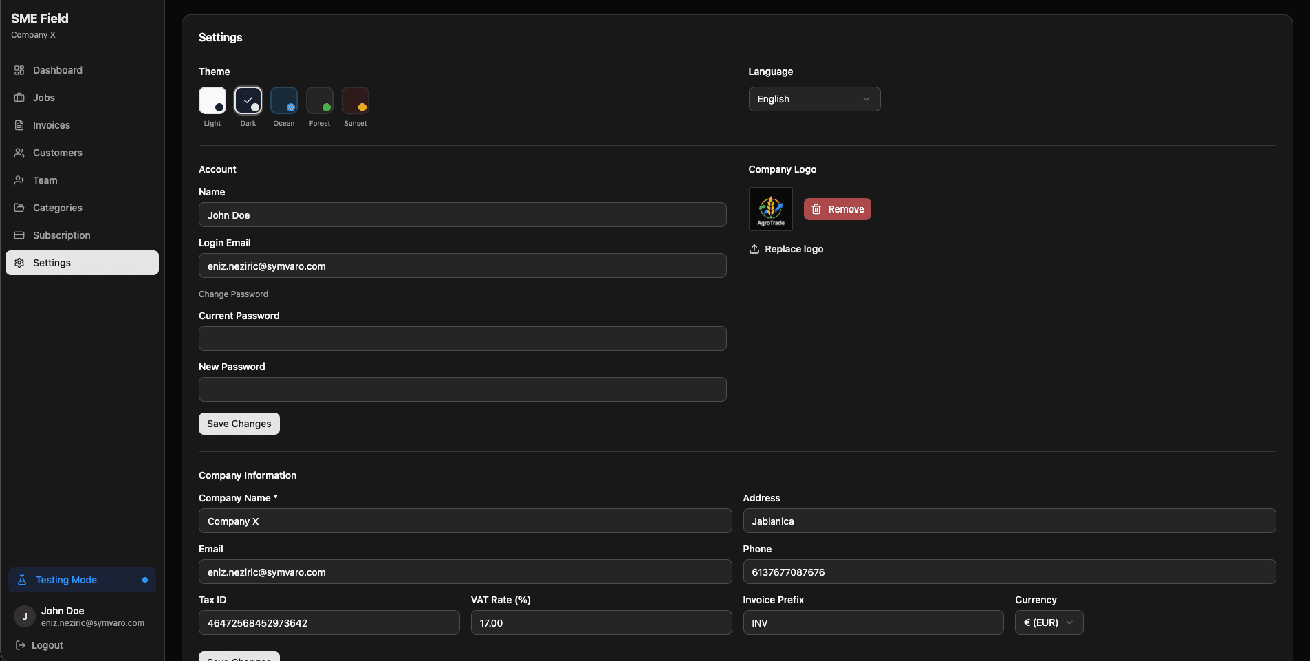The height and width of the screenshot is (661, 1310).
Task: Click the Jobs briefcase icon
Action: tap(19, 98)
